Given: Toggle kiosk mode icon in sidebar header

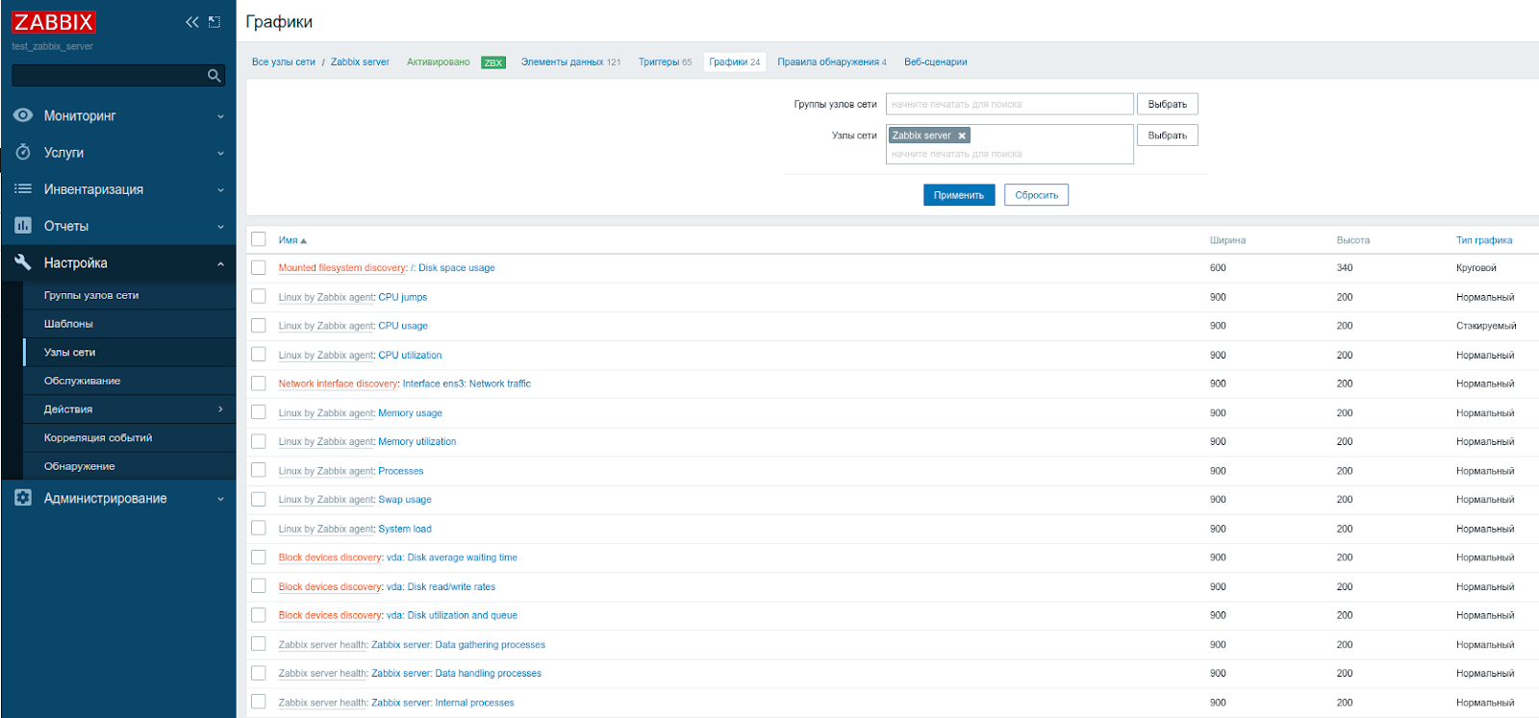Looking at the screenshot, I should (214, 22).
